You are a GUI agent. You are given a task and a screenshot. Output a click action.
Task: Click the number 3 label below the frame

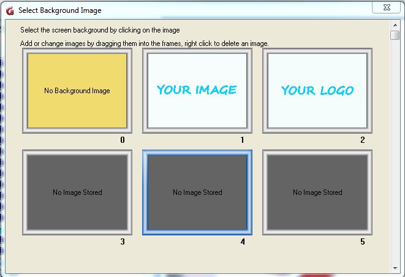(122, 242)
